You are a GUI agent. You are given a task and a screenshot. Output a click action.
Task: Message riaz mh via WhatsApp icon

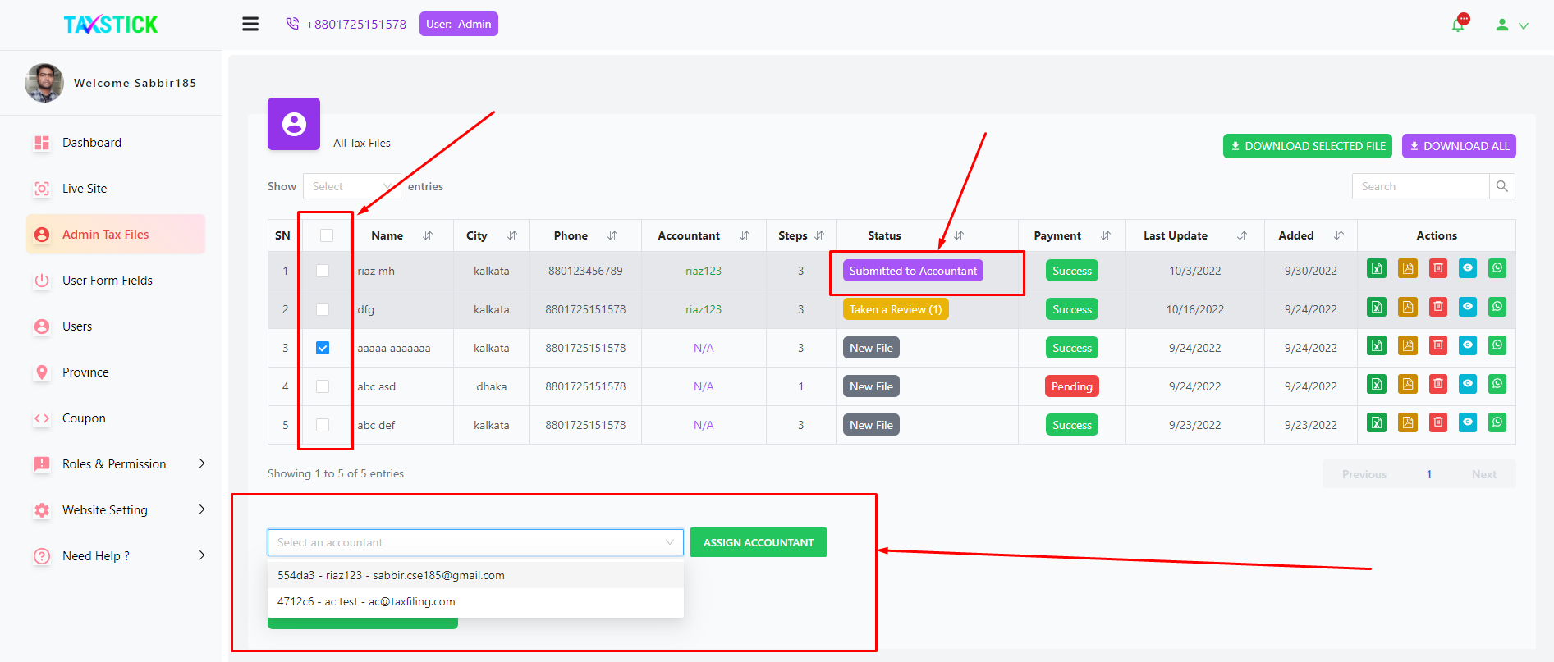point(1497,268)
